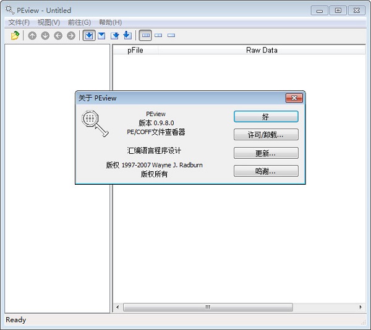Close the 关于 PEview dialog
Viewport: 371px width, 330px height.
(294, 98)
